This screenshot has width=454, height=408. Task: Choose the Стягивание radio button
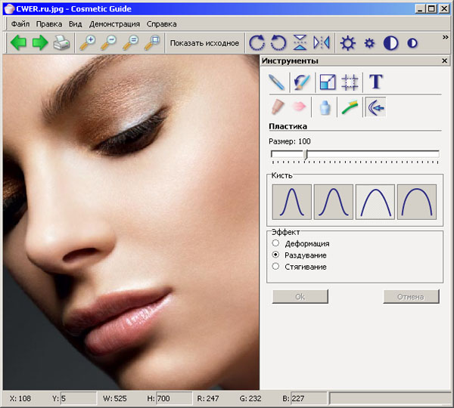click(x=276, y=267)
